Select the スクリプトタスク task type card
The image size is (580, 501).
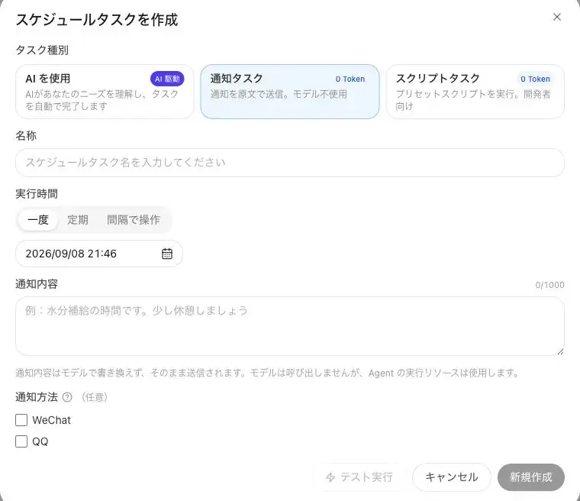coord(475,92)
